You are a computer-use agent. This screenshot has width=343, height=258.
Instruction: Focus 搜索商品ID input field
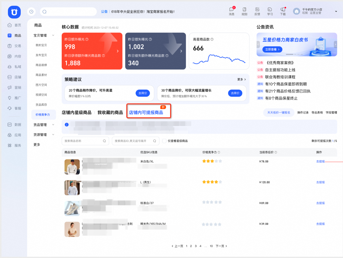[135, 141]
